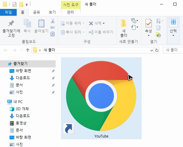
Task: Switch to the 홈 (Home) tab
Action: click(23, 12)
